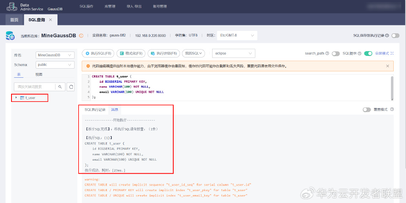Click the warning line about t_user_id_seq
The image size is (406, 203).
point(168,185)
